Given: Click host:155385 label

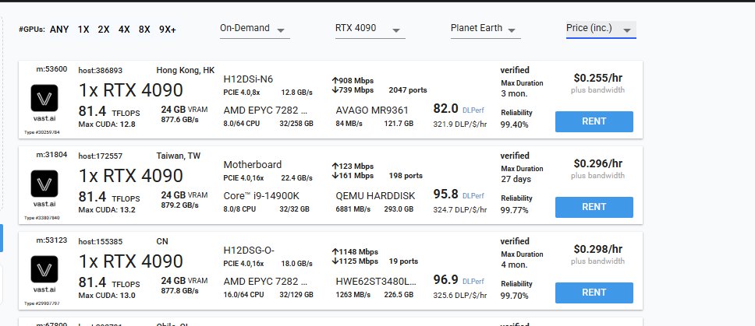Looking at the screenshot, I should click(100, 241).
